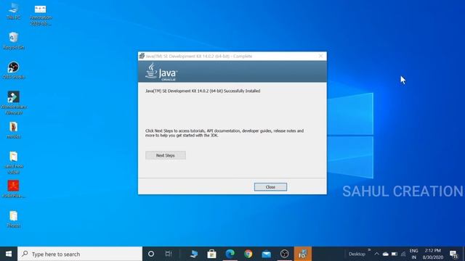Image resolution: width=465 pixels, height=261 pixels.
Task: Click the battery tray icon
Action: pyautogui.click(x=394, y=254)
